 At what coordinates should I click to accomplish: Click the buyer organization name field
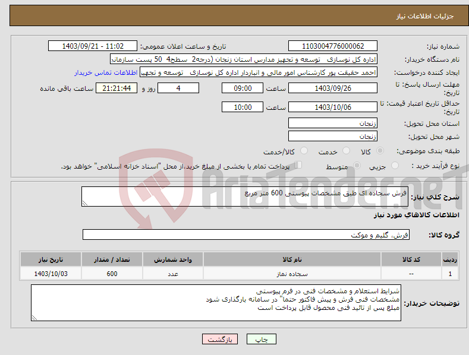click(x=244, y=59)
